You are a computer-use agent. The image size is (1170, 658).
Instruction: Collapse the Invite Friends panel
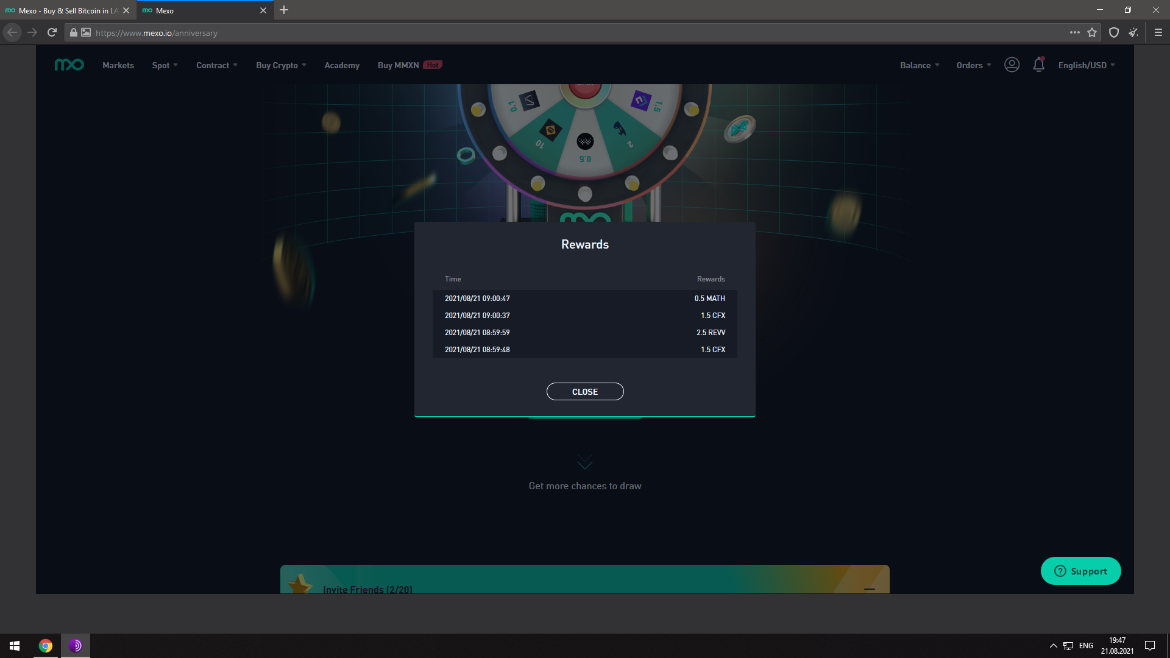pyautogui.click(x=870, y=589)
